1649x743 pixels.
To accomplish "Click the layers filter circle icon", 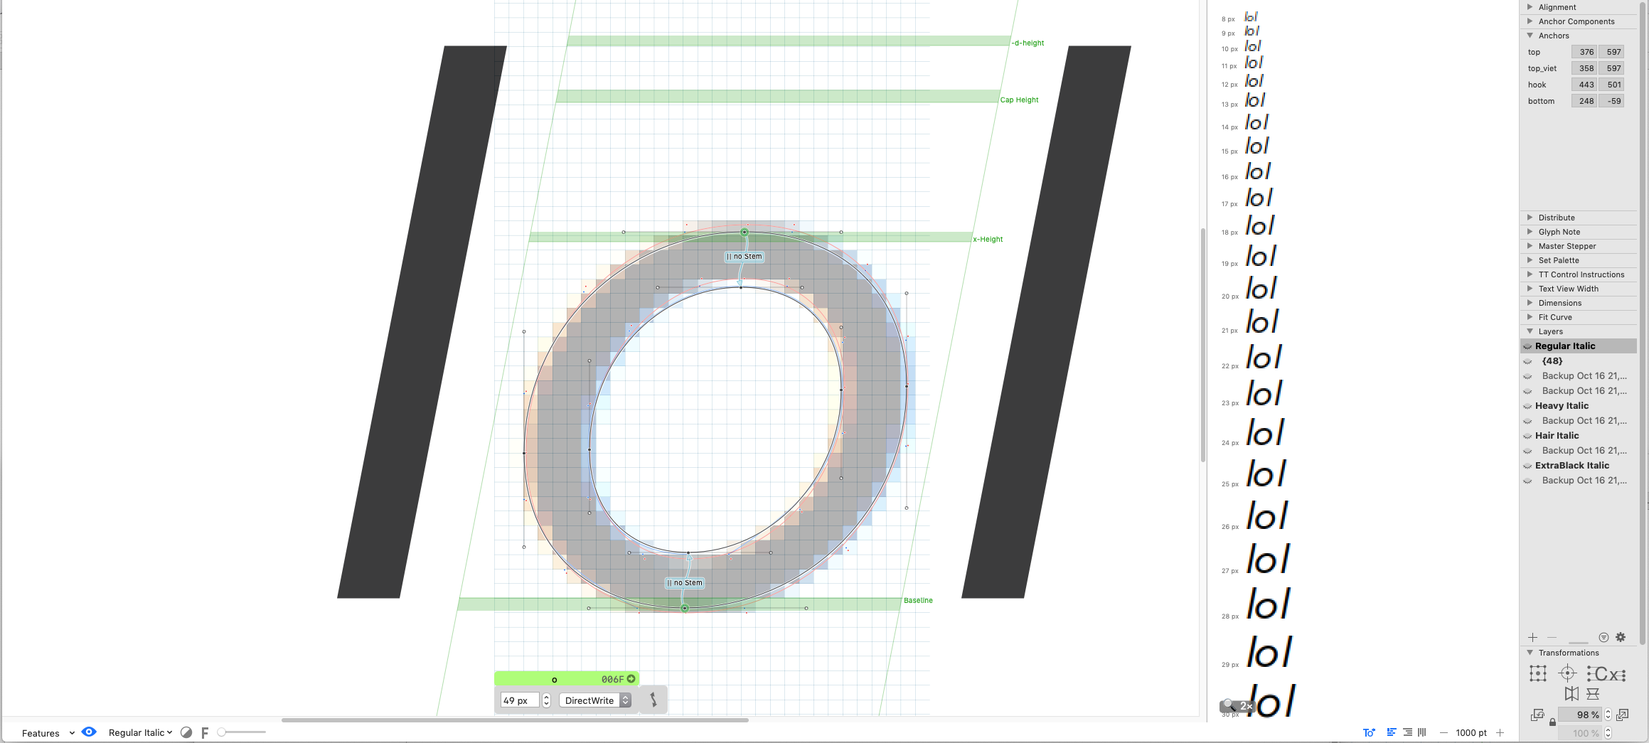I will pos(1603,638).
